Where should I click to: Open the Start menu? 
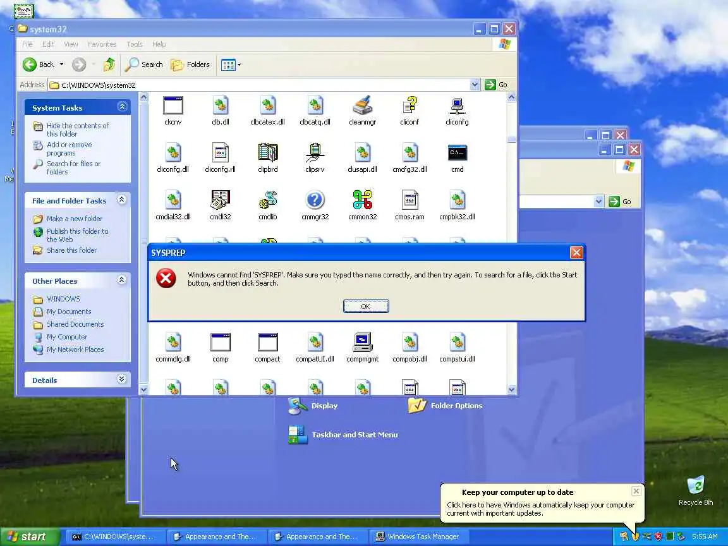click(30, 537)
